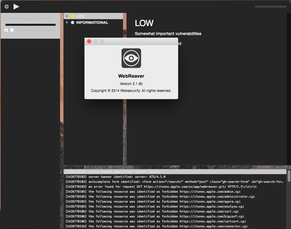Click the scan progress bar in sidebar

tap(30, 25)
